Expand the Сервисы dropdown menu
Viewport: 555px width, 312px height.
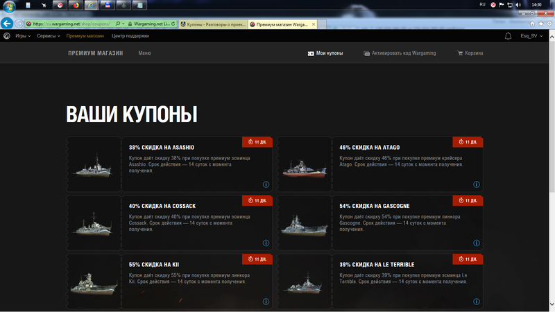[49, 36]
